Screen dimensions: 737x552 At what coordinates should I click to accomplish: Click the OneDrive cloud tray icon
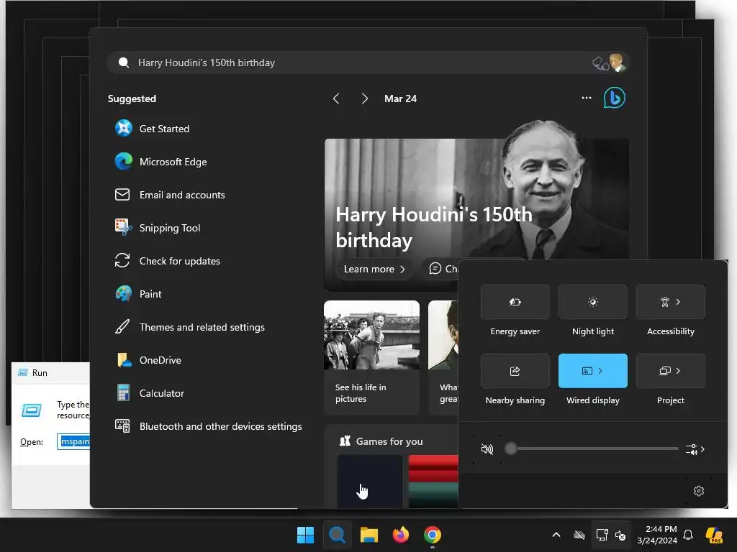pos(579,535)
